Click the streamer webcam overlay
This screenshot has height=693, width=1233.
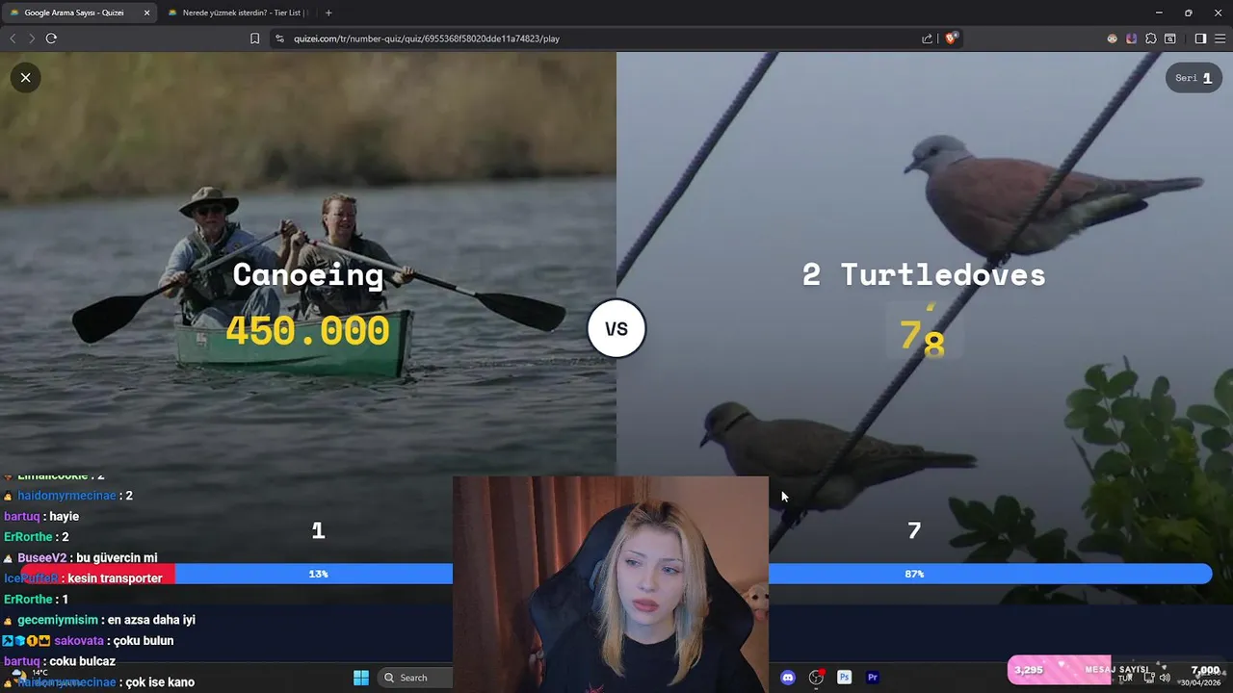[x=611, y=584]
